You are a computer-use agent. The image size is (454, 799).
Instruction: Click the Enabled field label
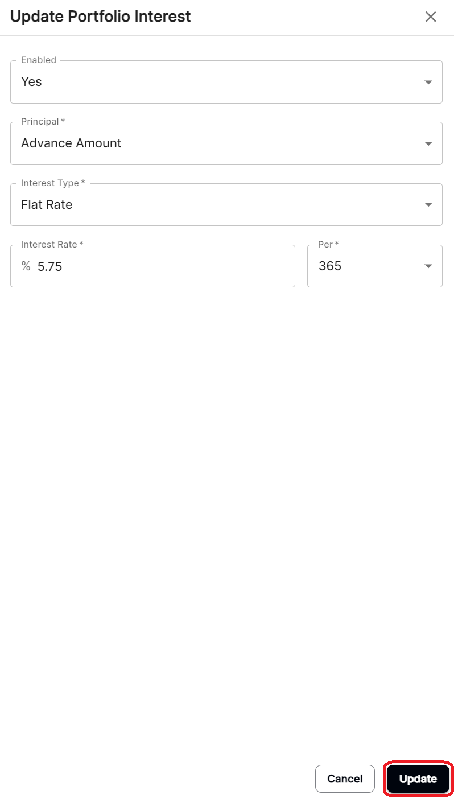point(38,60)
